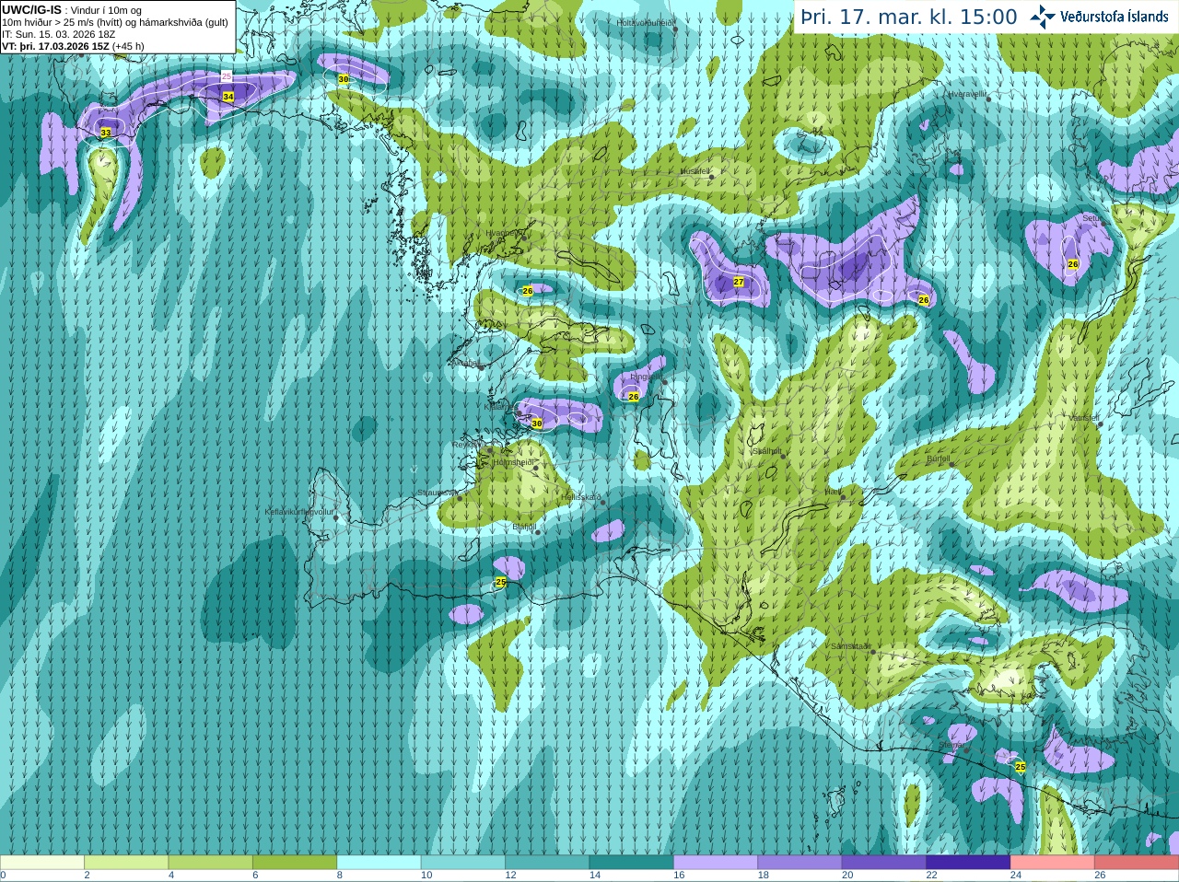The width and height of the screenshot is (1179, 882).
Task: Select the date label Þri. 17. mar. kl. 15:00
Action: (x=909, y=17)
